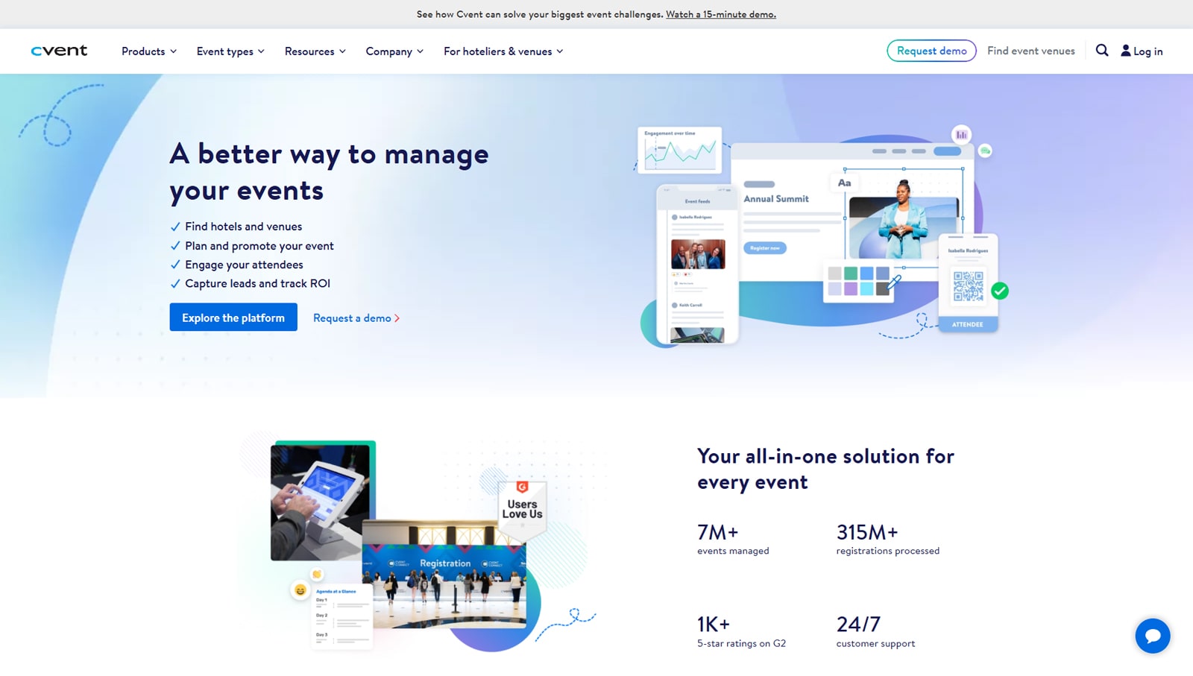Expand the Event types dropdown
Image resolution: width=1193 pixels, height=676 pixels.
coord(230,51)
